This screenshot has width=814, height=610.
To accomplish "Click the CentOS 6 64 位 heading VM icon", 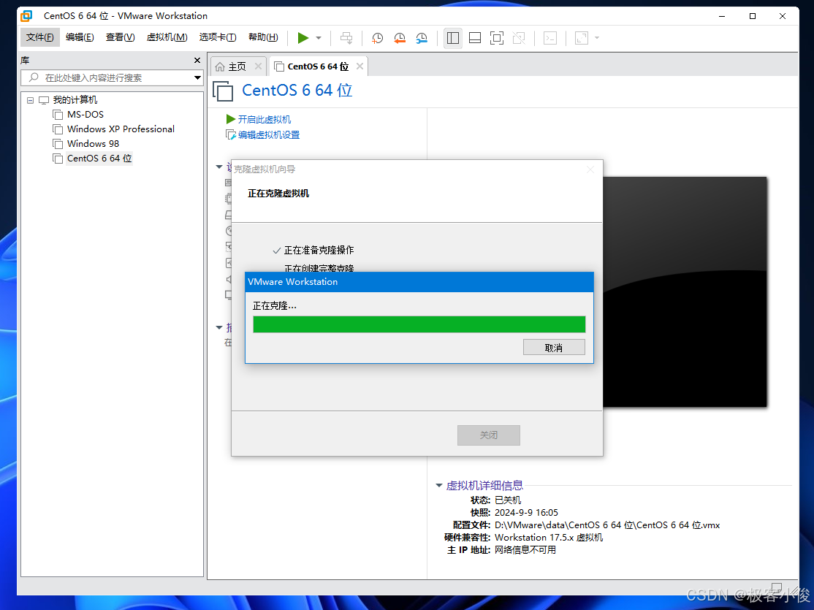I will [223, 91].
